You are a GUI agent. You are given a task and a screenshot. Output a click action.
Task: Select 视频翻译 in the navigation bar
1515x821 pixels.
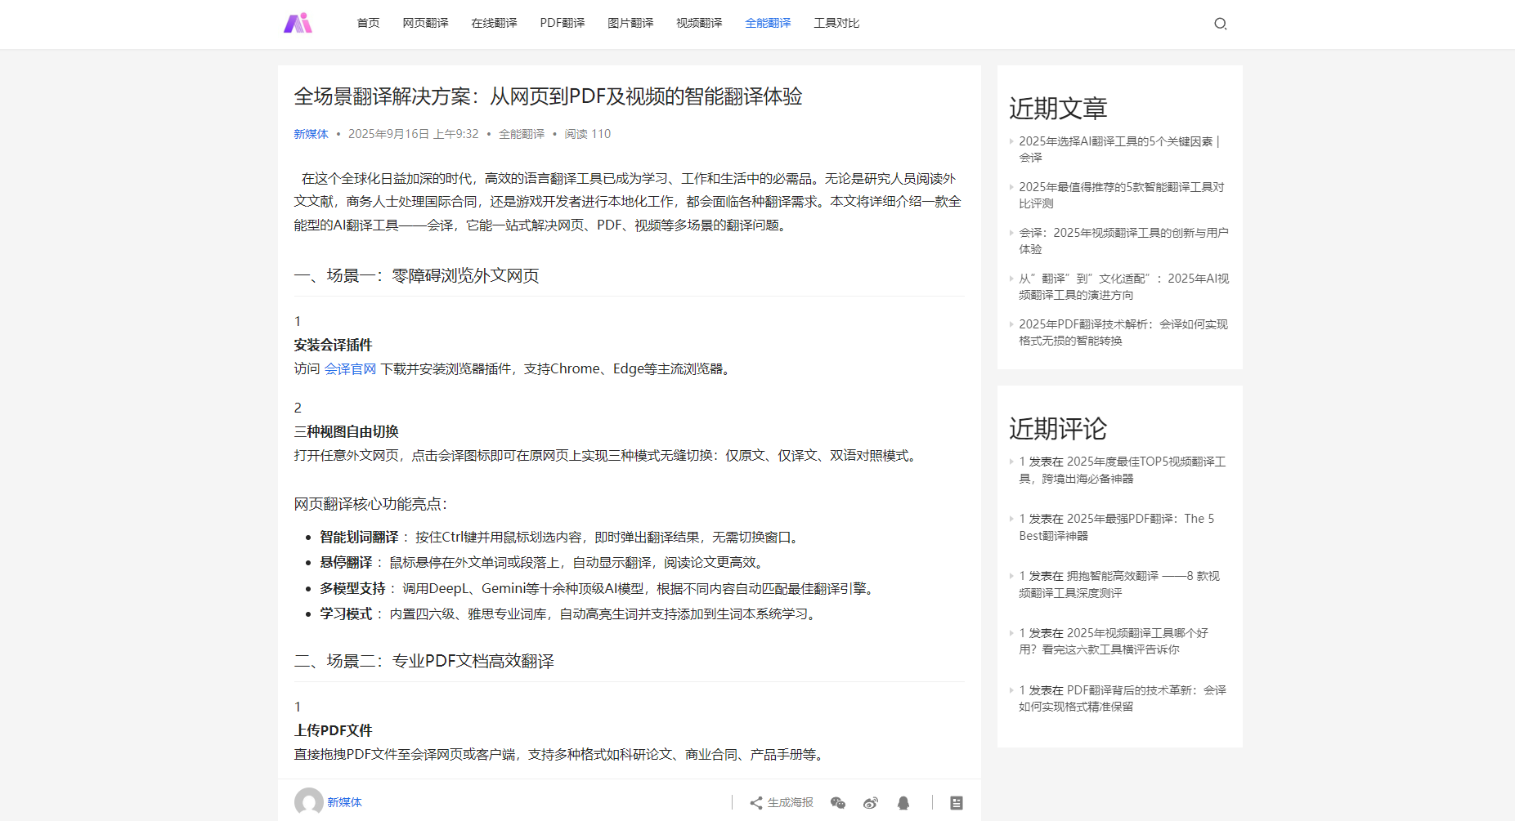(x=699, y=23)
